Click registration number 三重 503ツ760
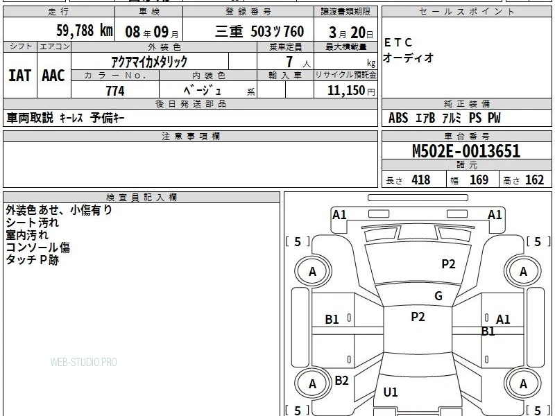Image resolution: width=555 pixels, height=416 pixels. coord(259,32)
